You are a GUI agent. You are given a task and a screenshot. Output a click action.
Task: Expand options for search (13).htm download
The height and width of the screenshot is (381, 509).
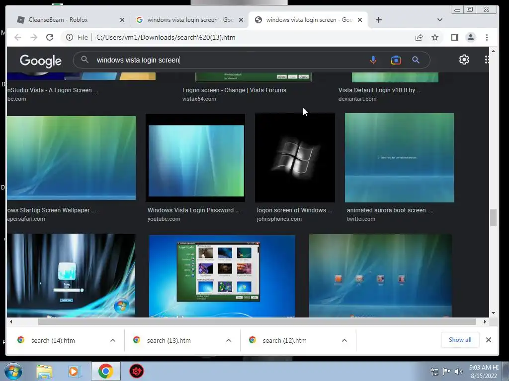[x=229, y=340]
